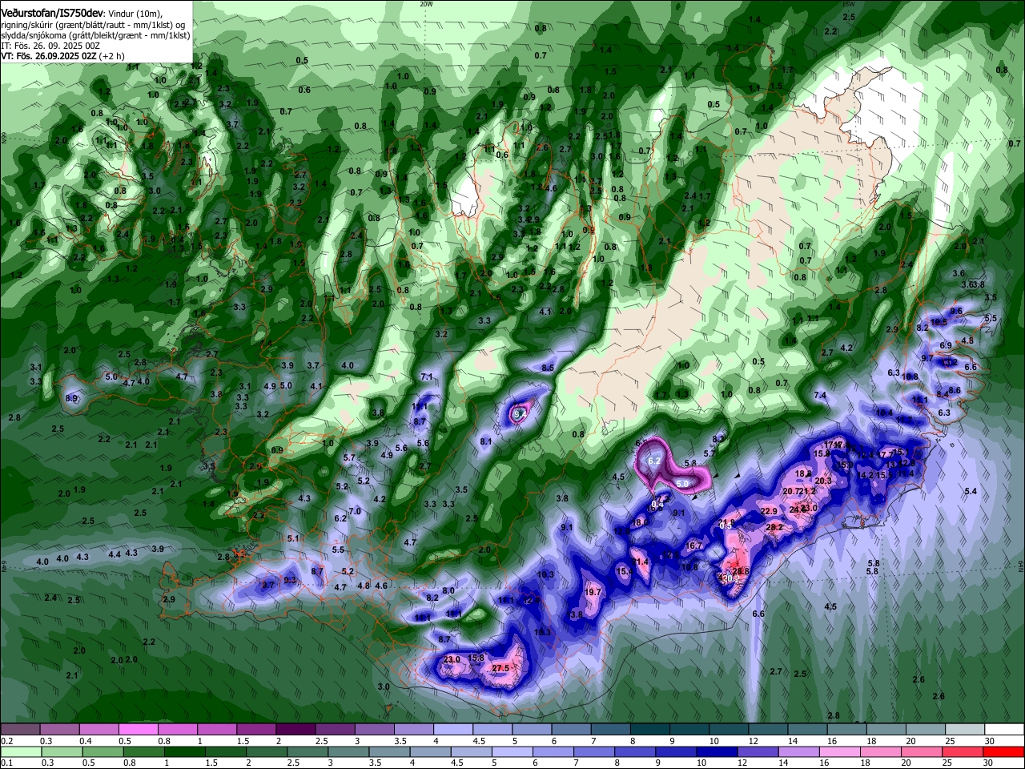Click the 5.4 value over the eastern sea

pos(971,491)
